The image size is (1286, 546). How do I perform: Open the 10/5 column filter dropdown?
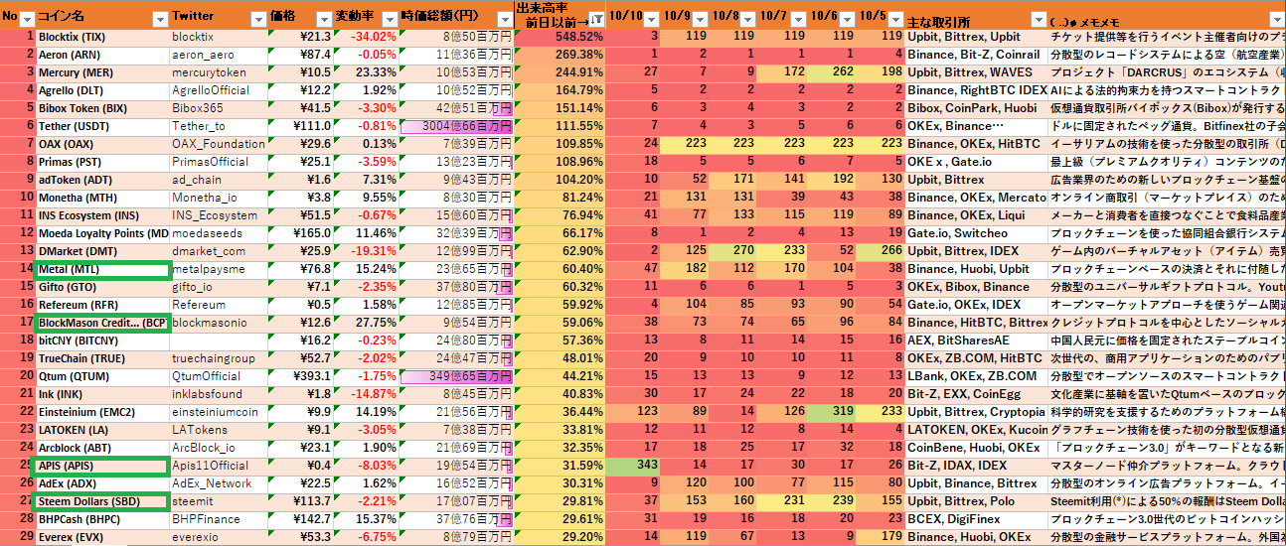point(895,19)
